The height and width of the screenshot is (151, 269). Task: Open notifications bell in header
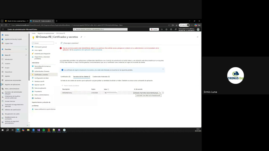click(162, 29)
